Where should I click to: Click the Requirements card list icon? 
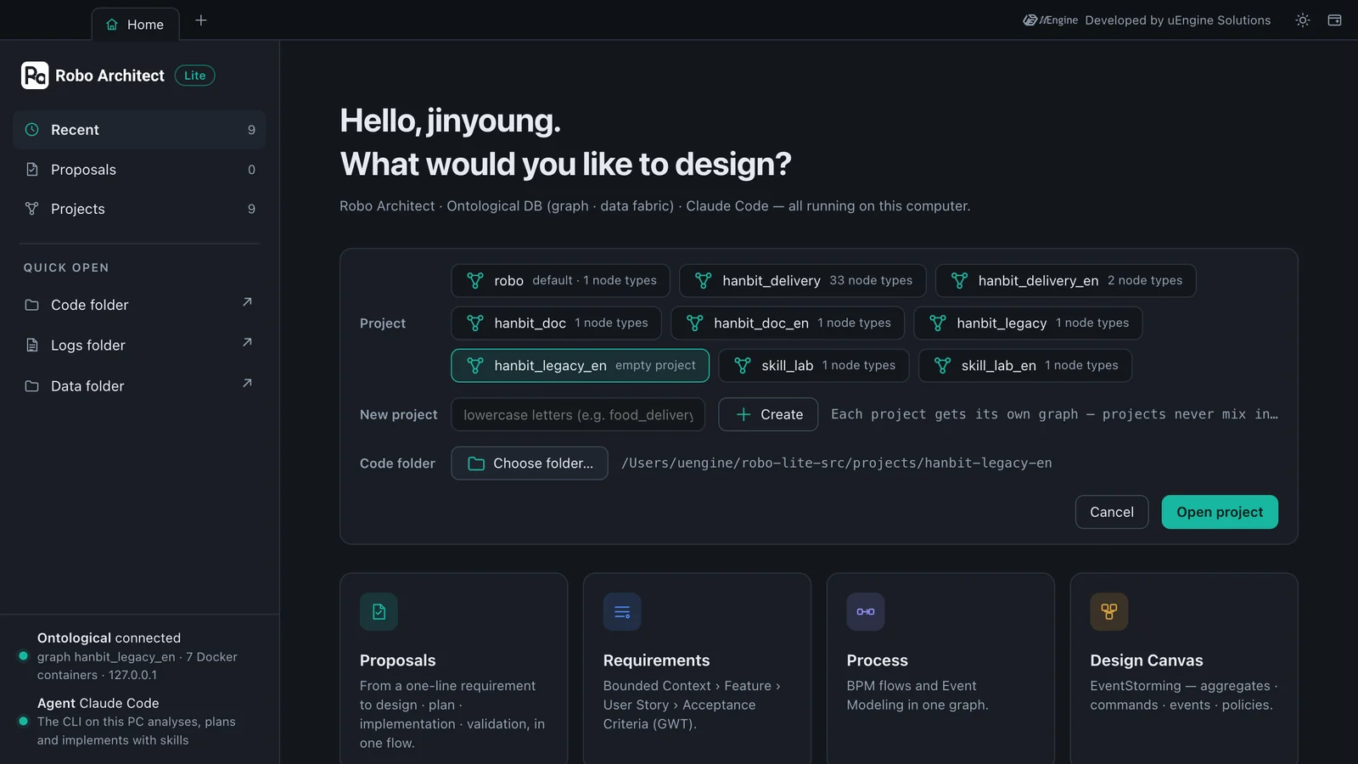pyautogui.click(x=622, y=611)
